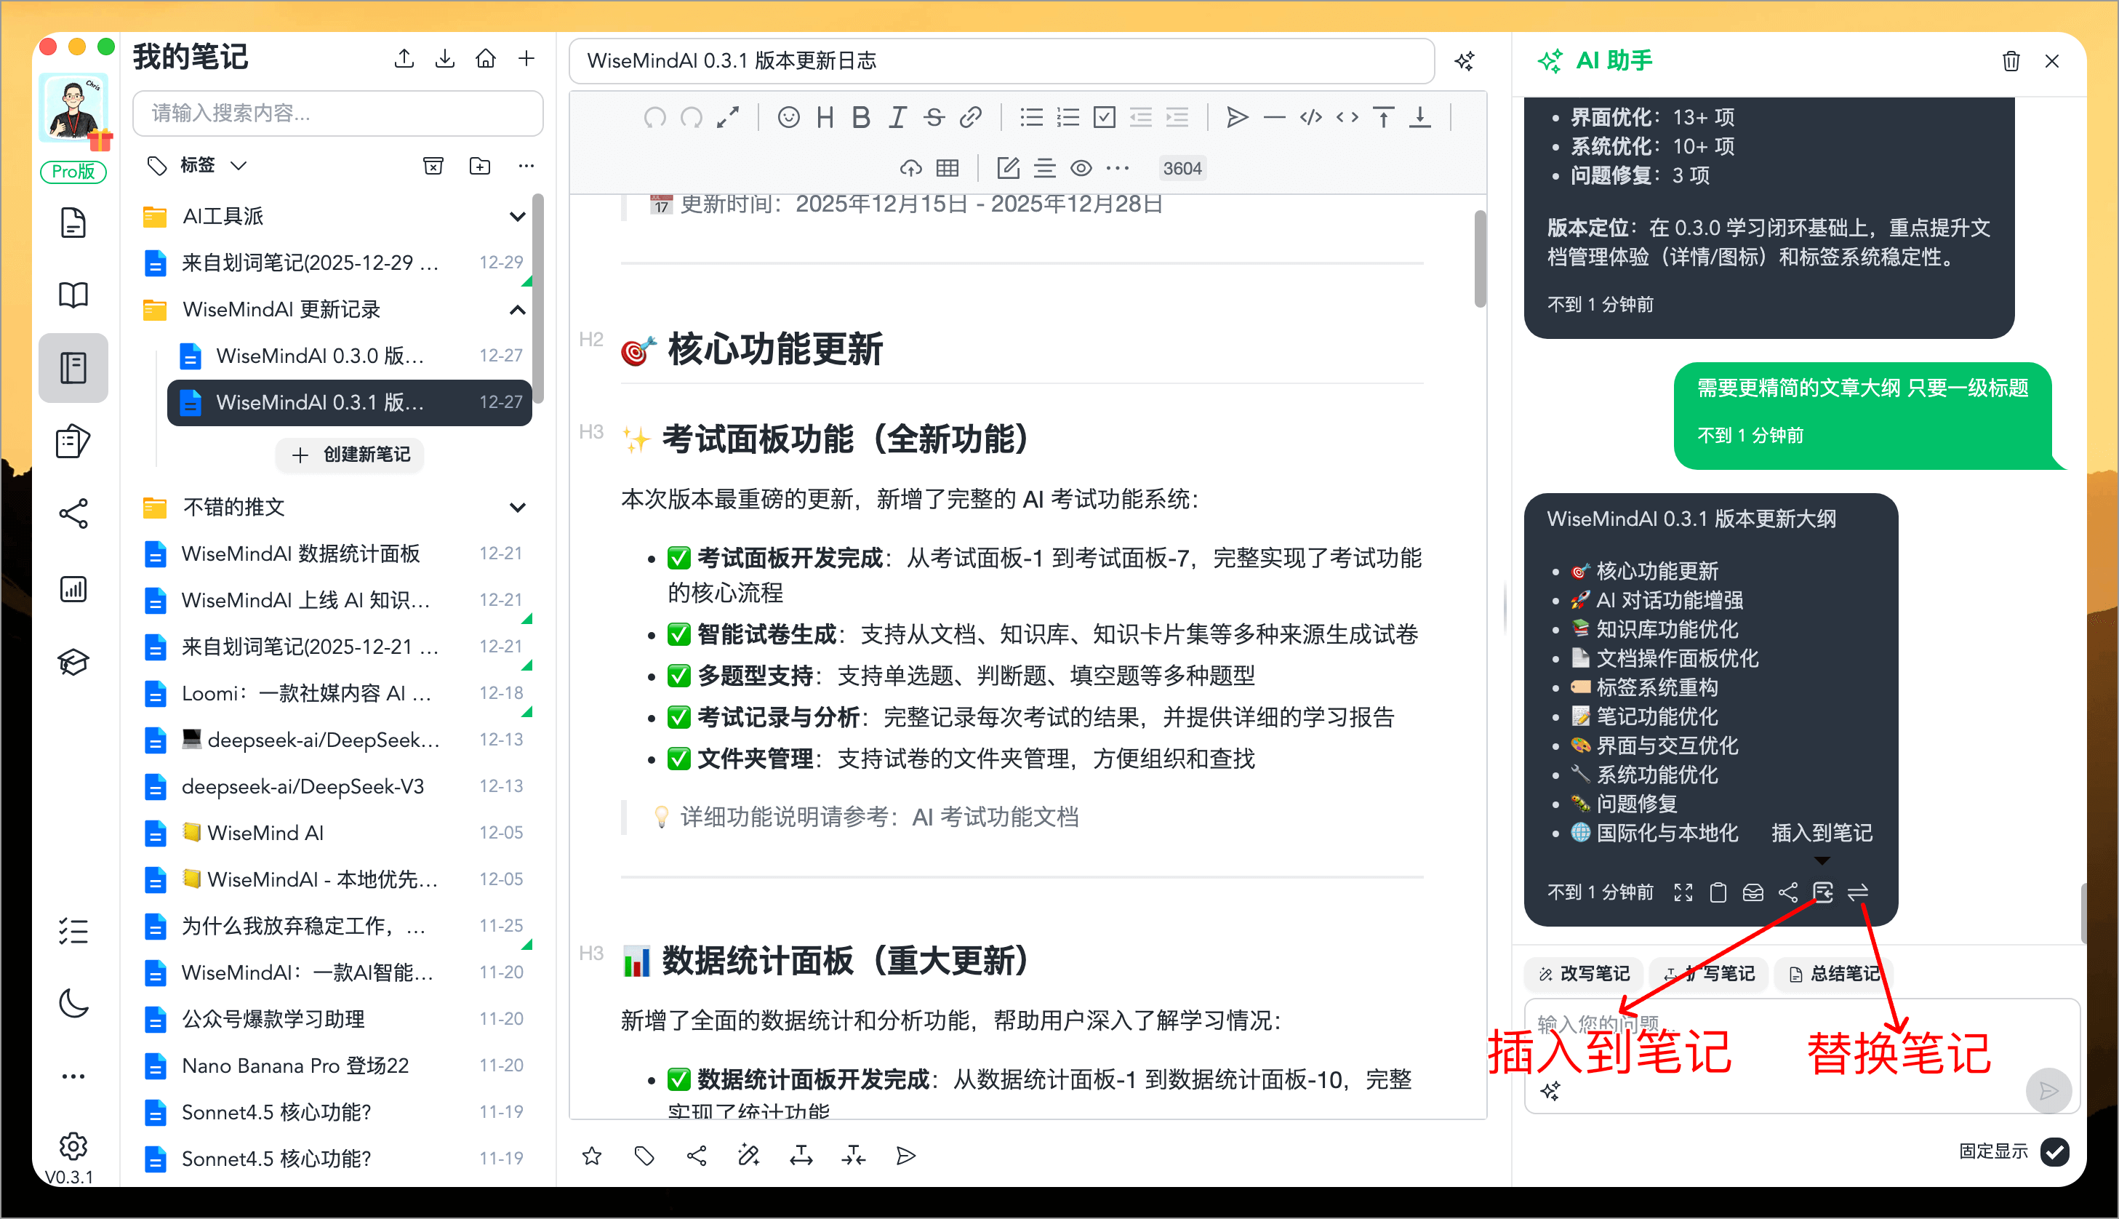Share the current note via the share icon
This screenshot has width=2119, height=1219.
tap(697, 1156)
